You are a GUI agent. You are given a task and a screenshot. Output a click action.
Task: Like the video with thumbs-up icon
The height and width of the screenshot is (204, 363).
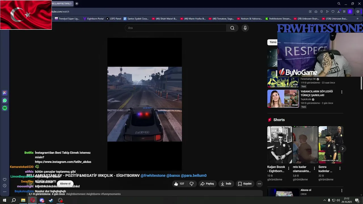[x=179, y=184]
